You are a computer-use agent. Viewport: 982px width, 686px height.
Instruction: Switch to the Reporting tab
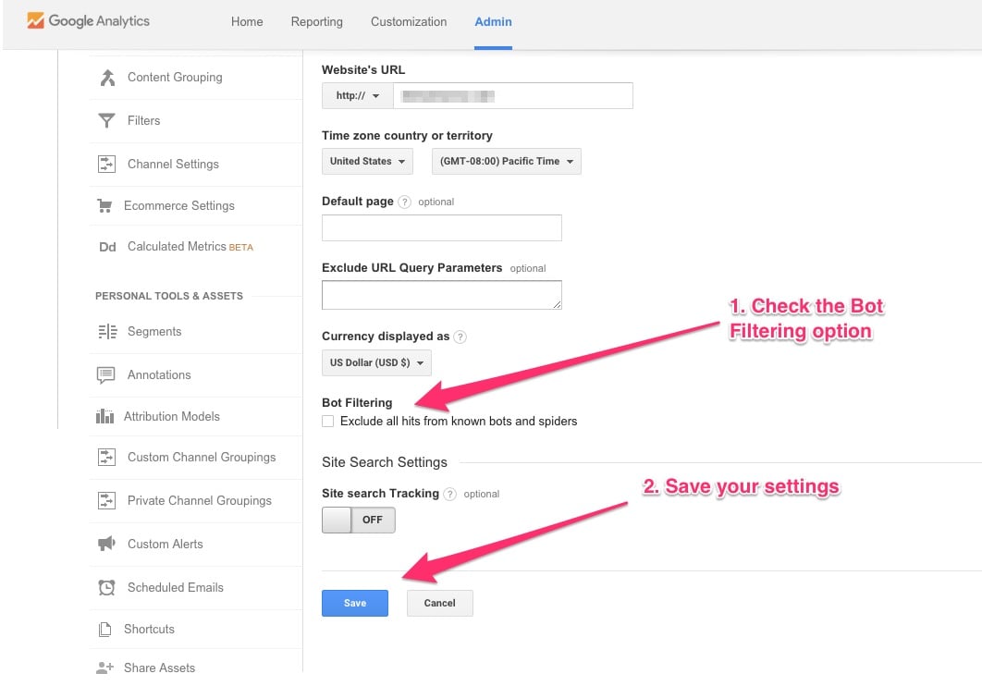[316, 22]
